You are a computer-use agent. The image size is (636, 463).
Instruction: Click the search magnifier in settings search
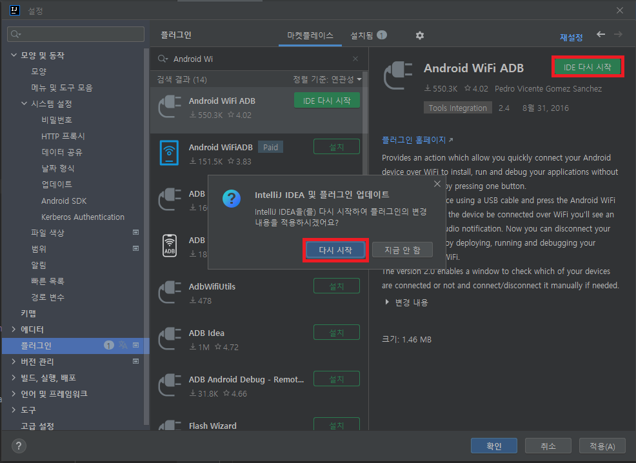[x=16, y=34]
